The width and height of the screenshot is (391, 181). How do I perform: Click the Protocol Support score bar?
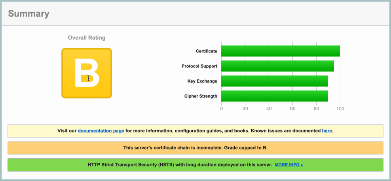click(x=277, y=66)
